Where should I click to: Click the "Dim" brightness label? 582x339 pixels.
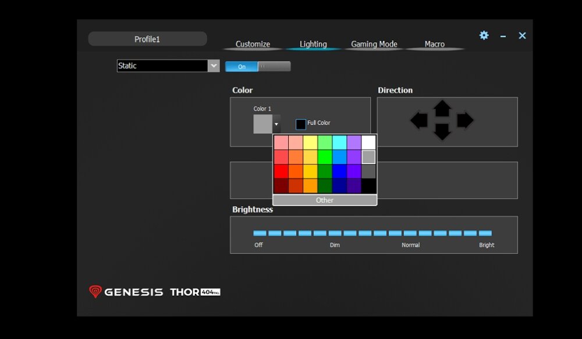pyautogui.click(x=335, y=245)
